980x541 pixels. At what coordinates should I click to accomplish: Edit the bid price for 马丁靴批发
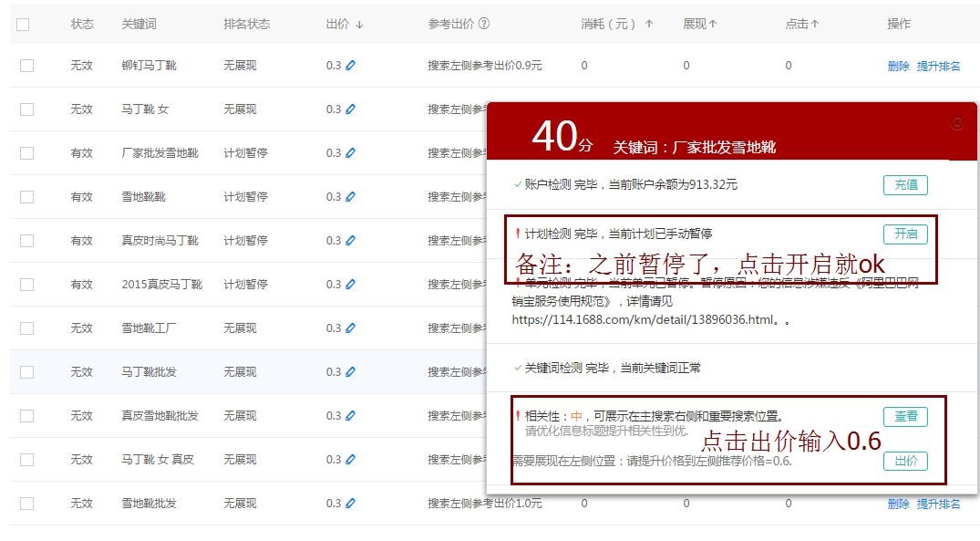[x=351, y=372]
